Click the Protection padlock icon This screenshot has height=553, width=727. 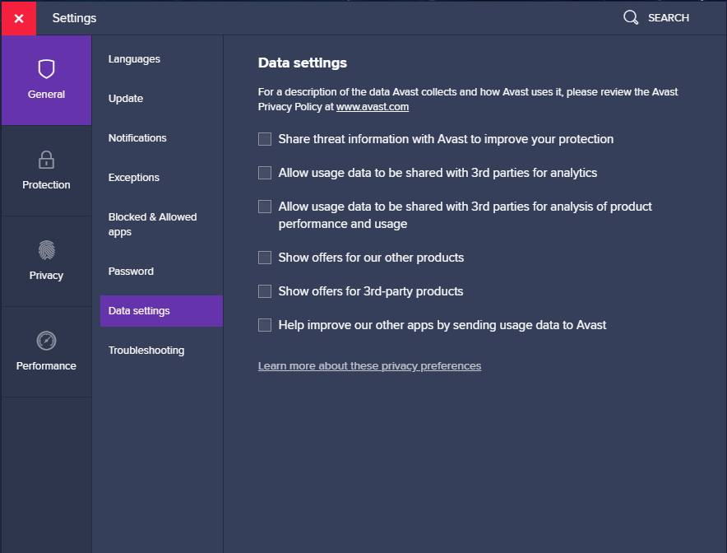(46, 160)
